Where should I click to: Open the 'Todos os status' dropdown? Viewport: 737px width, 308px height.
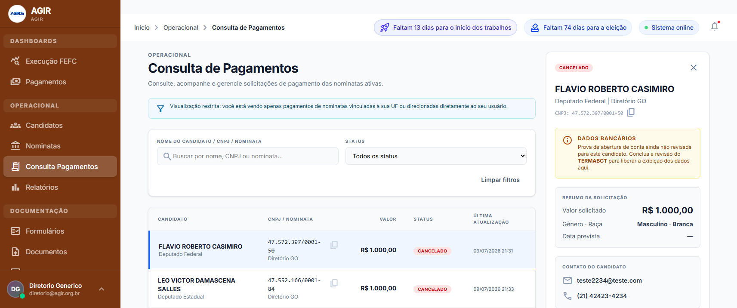point(436,156)
